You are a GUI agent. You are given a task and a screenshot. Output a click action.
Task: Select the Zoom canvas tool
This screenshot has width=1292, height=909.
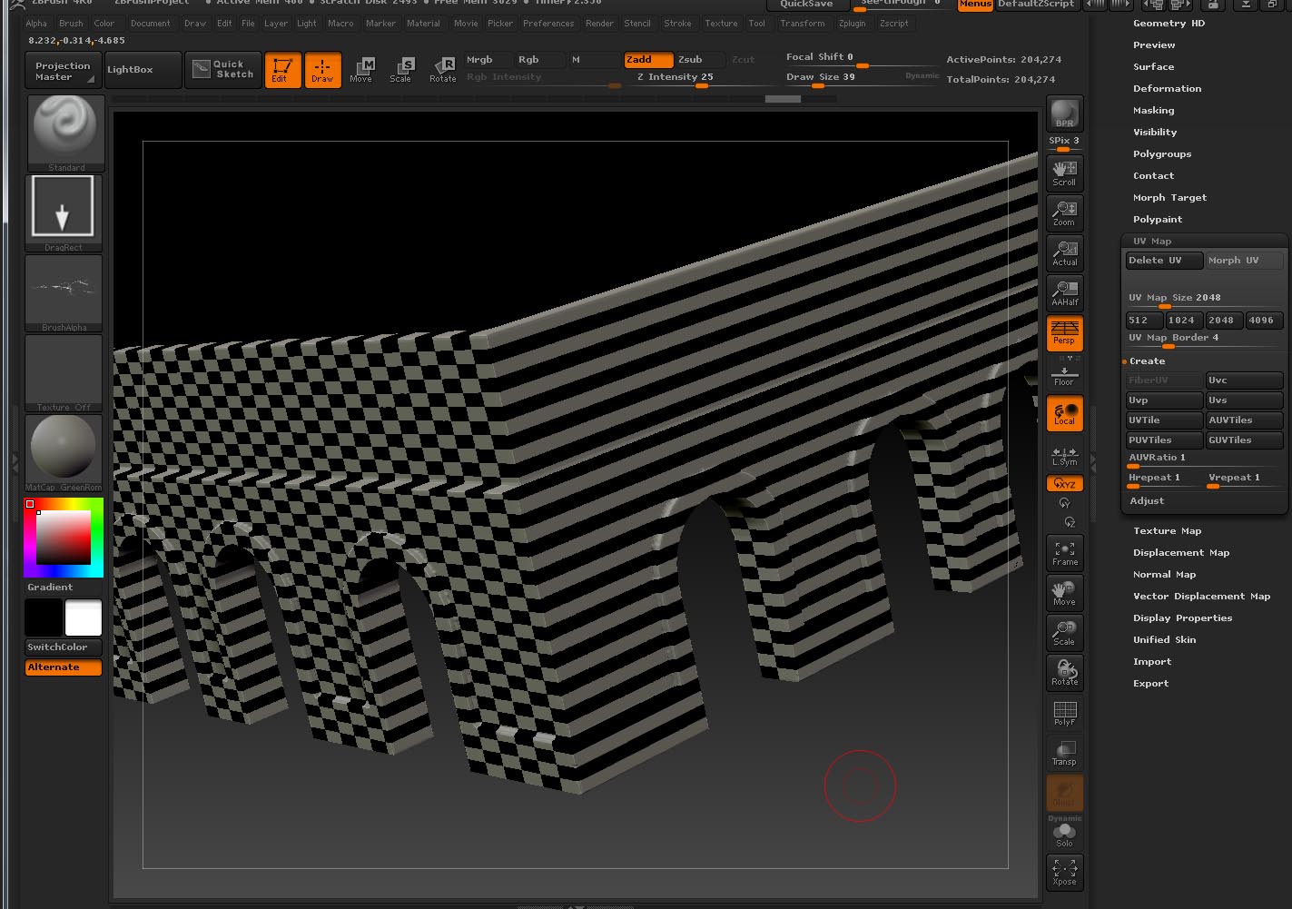(x=1064, y=212)
